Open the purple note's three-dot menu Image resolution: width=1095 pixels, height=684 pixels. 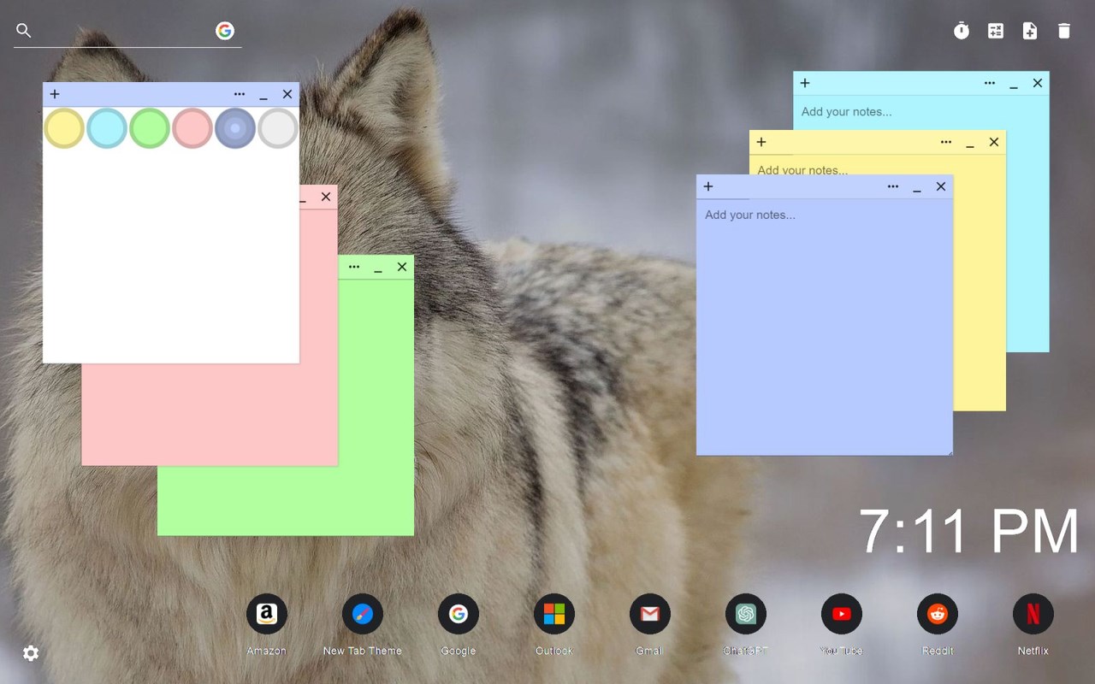coord(893,186)
